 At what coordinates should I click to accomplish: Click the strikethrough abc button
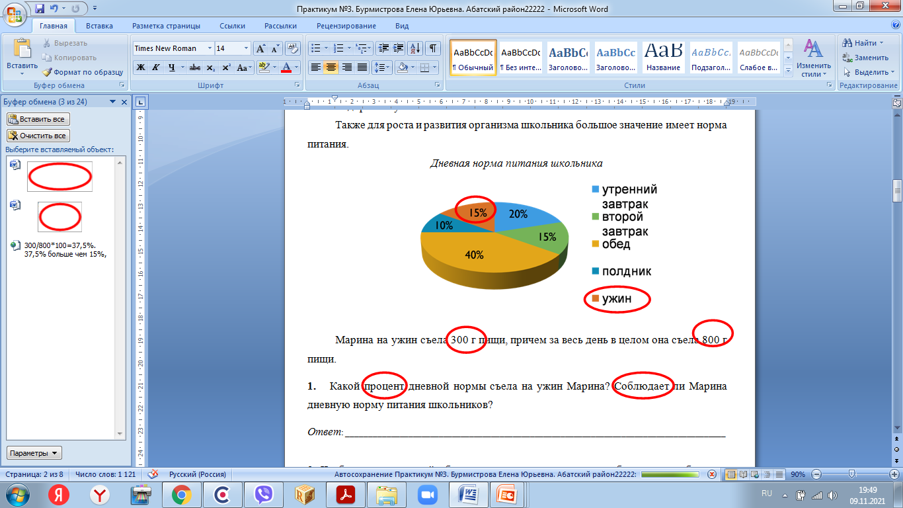194,67
